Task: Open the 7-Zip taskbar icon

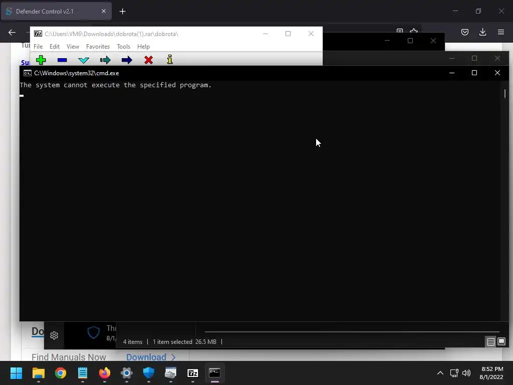Action: [193, 373]
